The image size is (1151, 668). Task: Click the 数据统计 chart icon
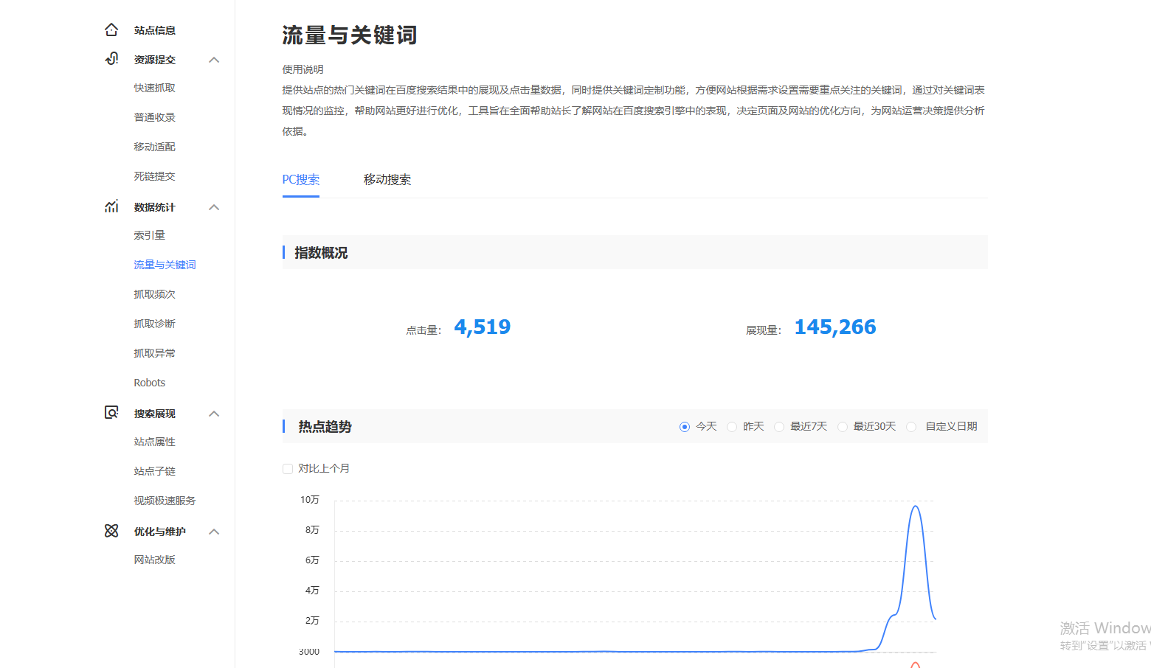[x=111, y=206]
